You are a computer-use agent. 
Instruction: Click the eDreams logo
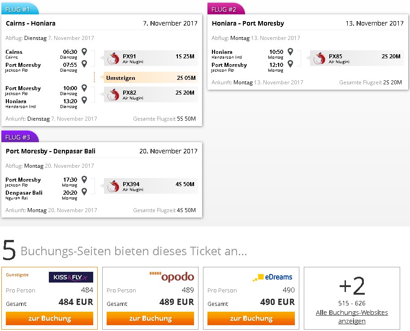272,277
